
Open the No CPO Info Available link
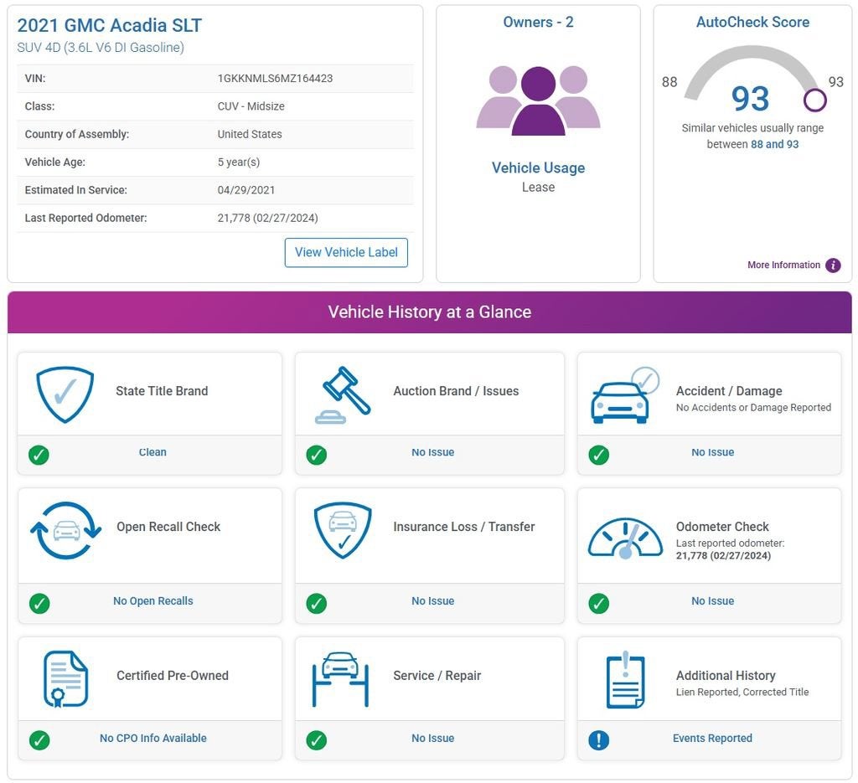click(152, 738)
